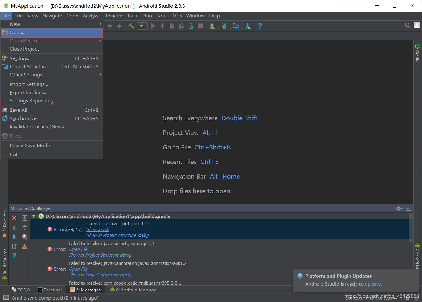
Task: Click Show in Project Structure dialog for junit
Action: tap(118, 235)
